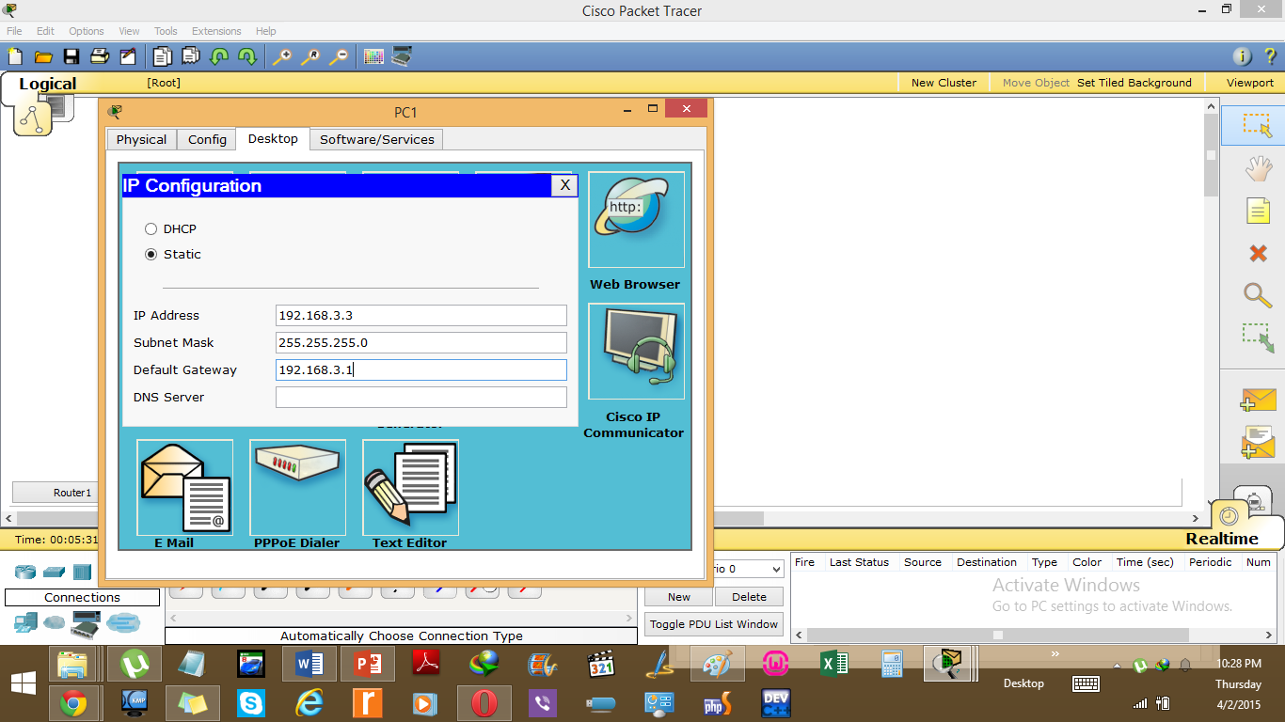This screenshot has width=1285, height=722.
Task: Open a file with the folder icon
Action: click(43, 56)
